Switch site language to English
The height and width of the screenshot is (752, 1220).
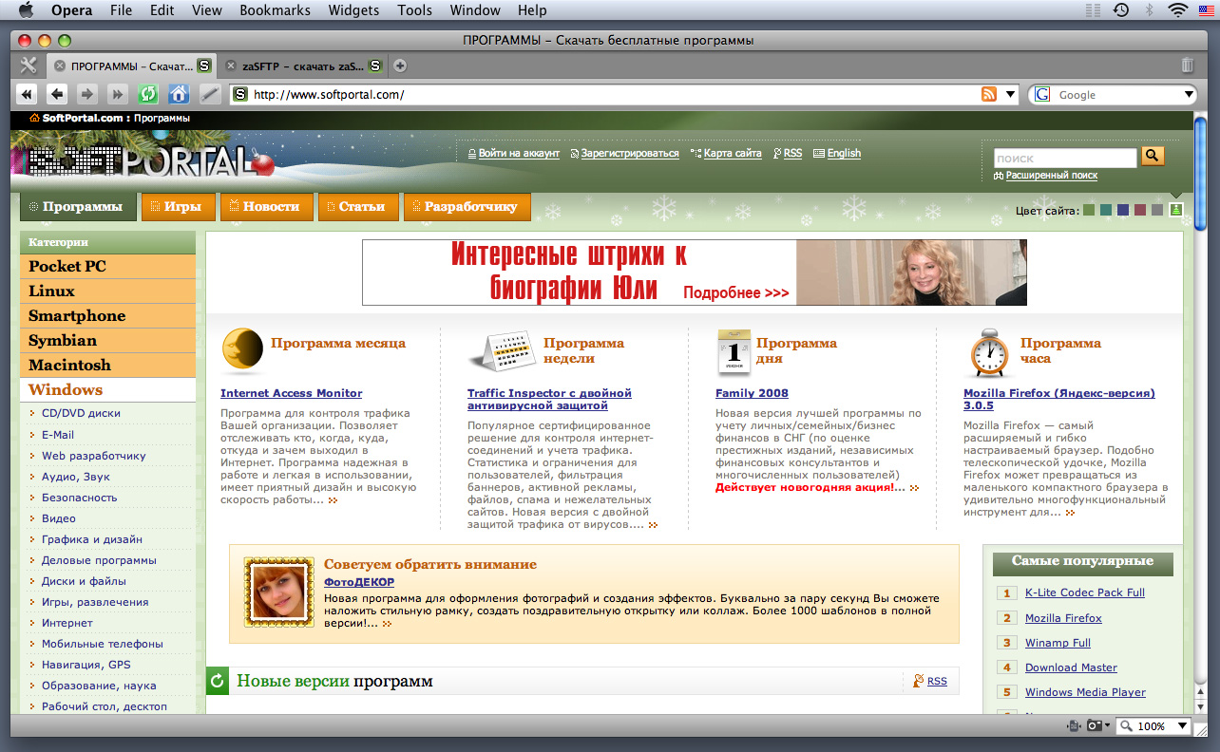pos(844,153)
